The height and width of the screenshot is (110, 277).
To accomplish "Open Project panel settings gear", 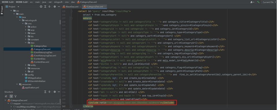I will tap(55, 7).
